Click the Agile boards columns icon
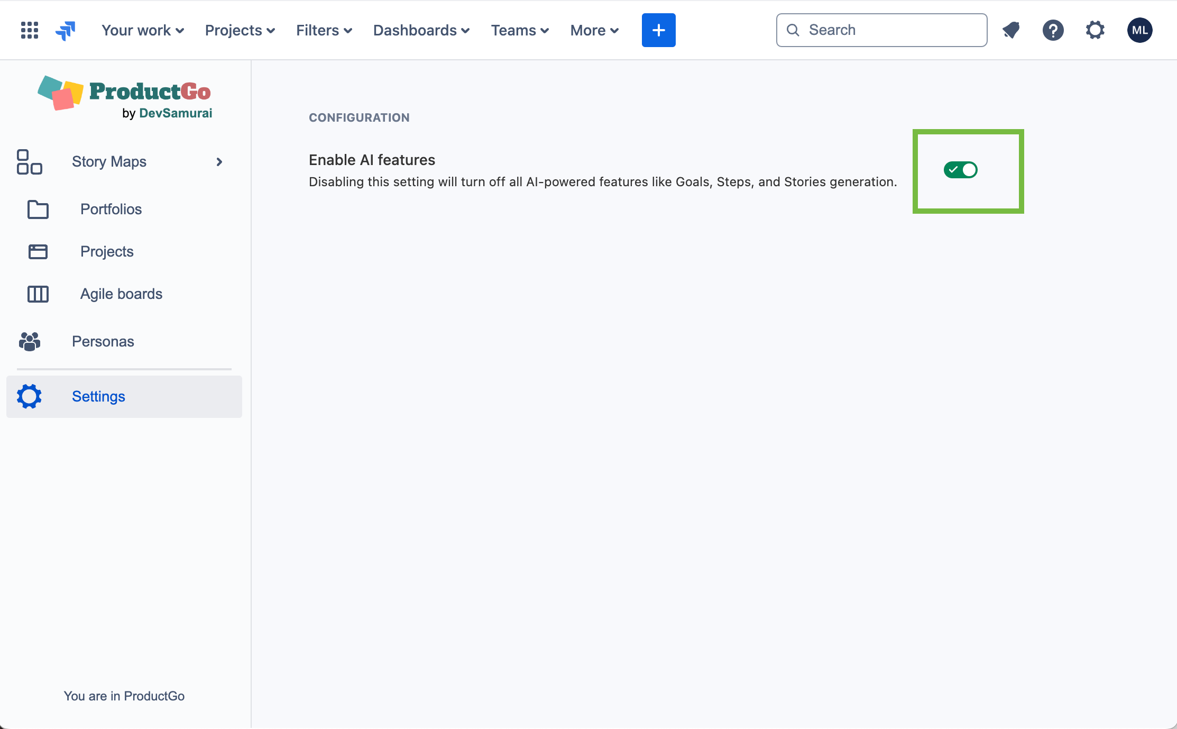The image size is (1177, 729). [38, 294]
